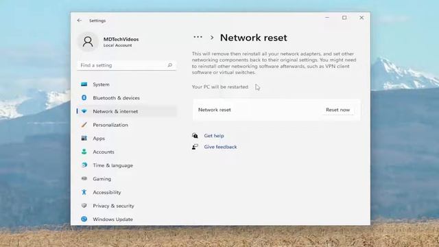Expand the breadcrumb ellipsis menu

point(198,37)
